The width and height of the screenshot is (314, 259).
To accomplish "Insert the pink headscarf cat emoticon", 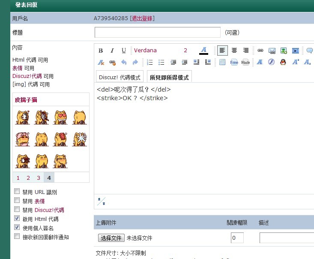I will (22, 139).
